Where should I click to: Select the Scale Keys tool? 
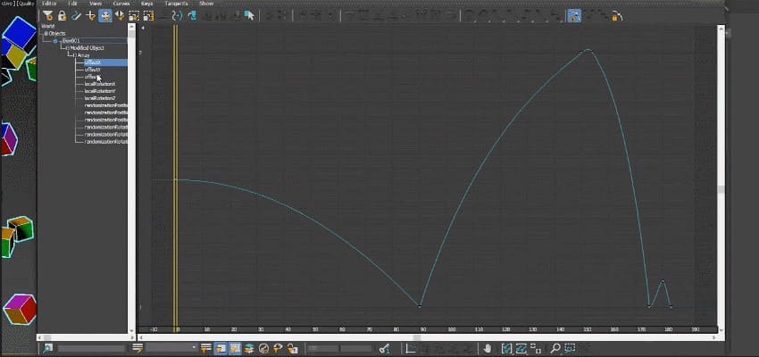pos(133,15)
